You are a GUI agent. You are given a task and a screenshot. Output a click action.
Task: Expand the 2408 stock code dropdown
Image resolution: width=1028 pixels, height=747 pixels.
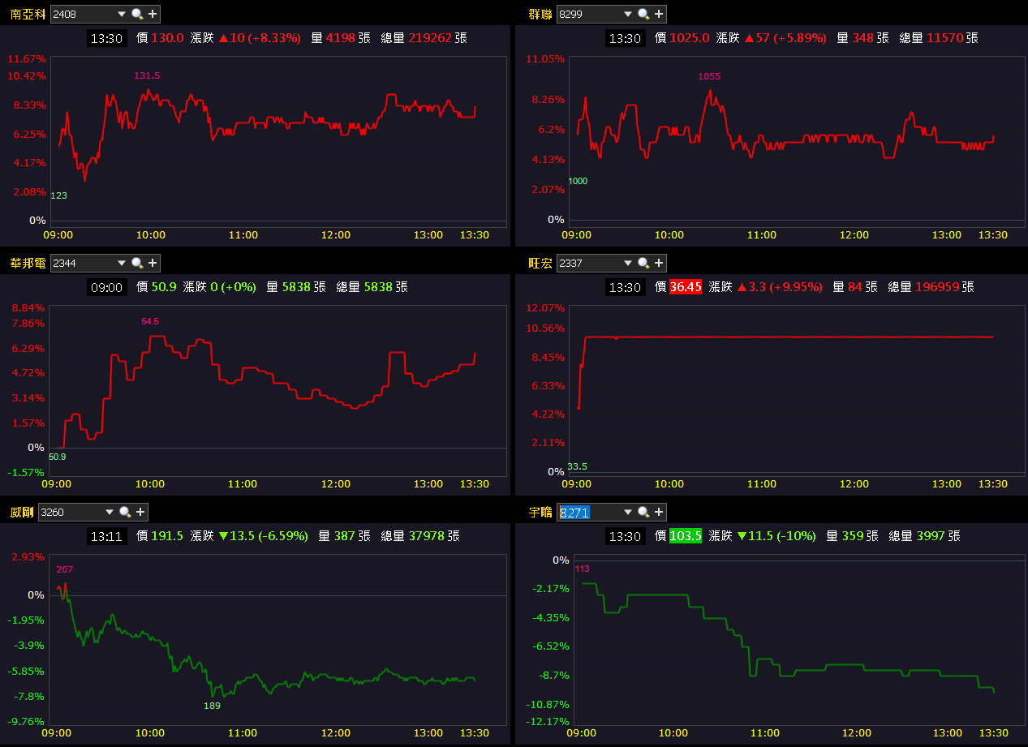tap(121, 14)
